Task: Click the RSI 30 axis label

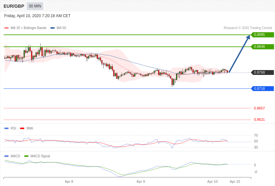Action: click(x=256, y=147)
